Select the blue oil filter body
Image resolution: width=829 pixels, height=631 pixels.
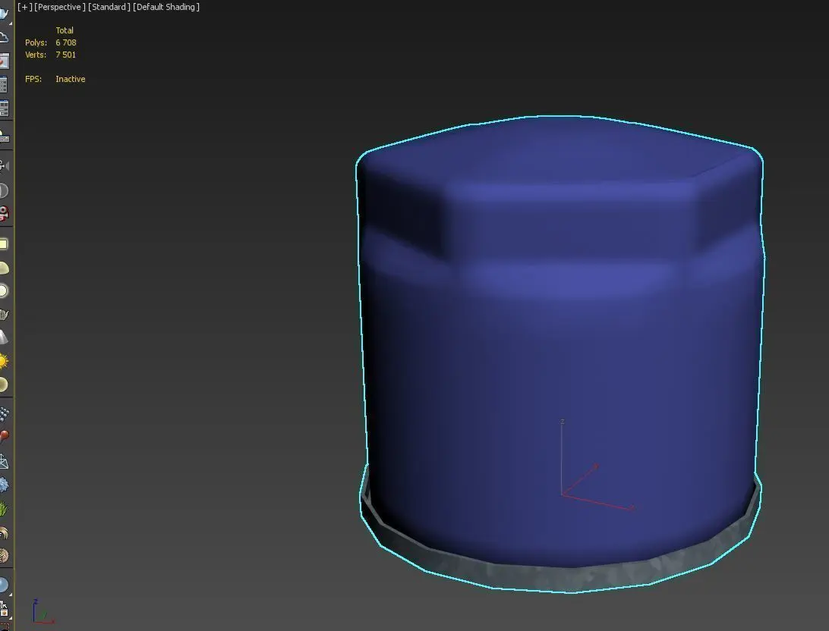pos(560,344)
